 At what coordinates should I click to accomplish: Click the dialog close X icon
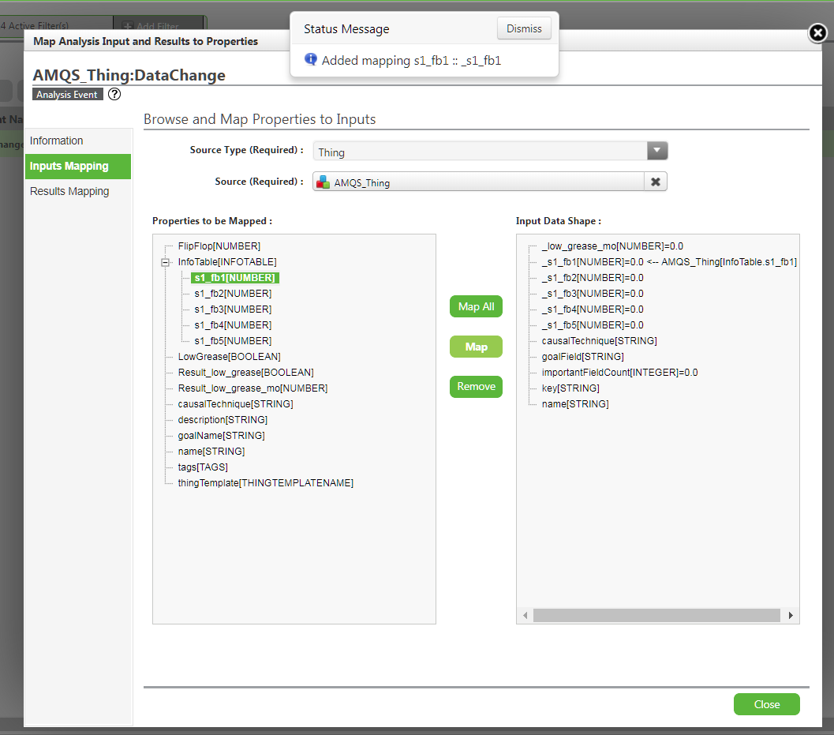[x=817, y=34]
